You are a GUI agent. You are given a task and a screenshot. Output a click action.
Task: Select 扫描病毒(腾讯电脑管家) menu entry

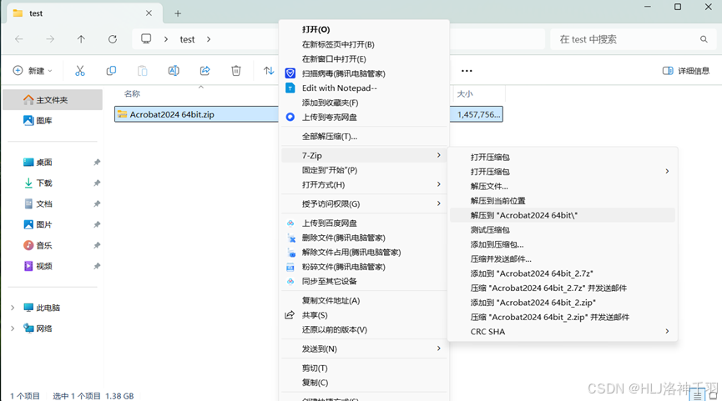[x=365, y=73]
